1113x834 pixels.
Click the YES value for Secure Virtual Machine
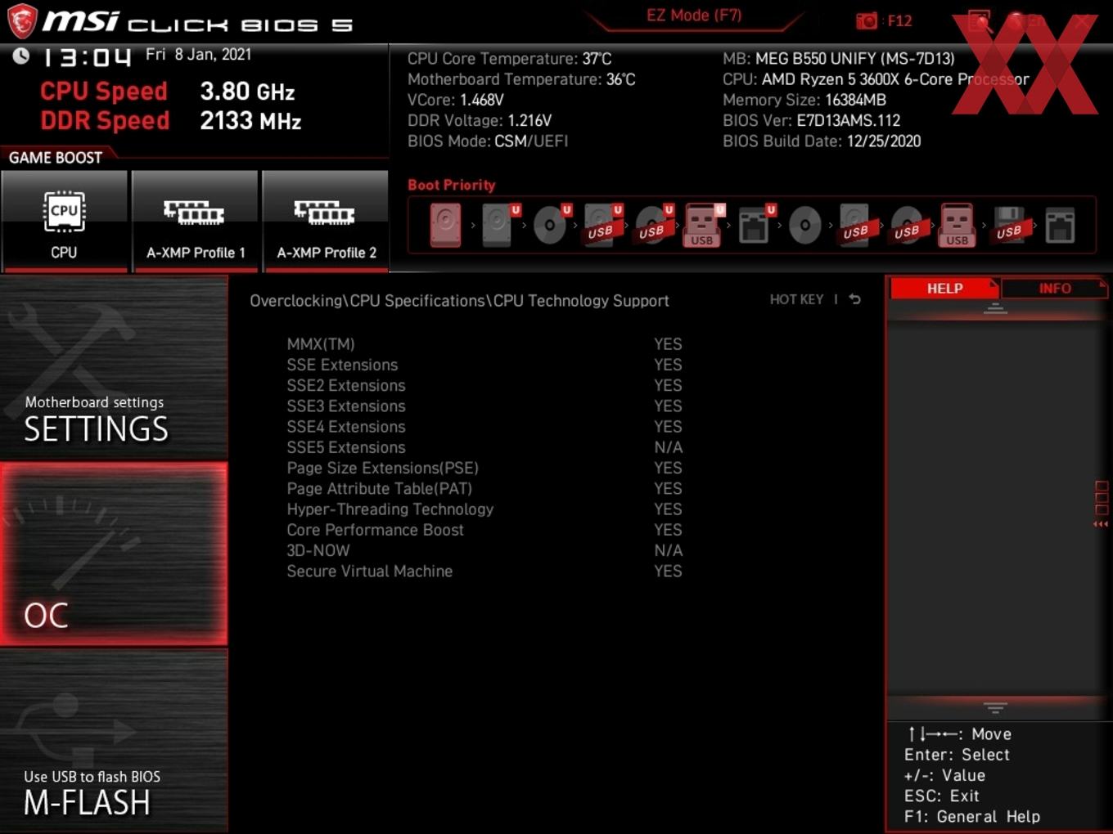point(668,571)
